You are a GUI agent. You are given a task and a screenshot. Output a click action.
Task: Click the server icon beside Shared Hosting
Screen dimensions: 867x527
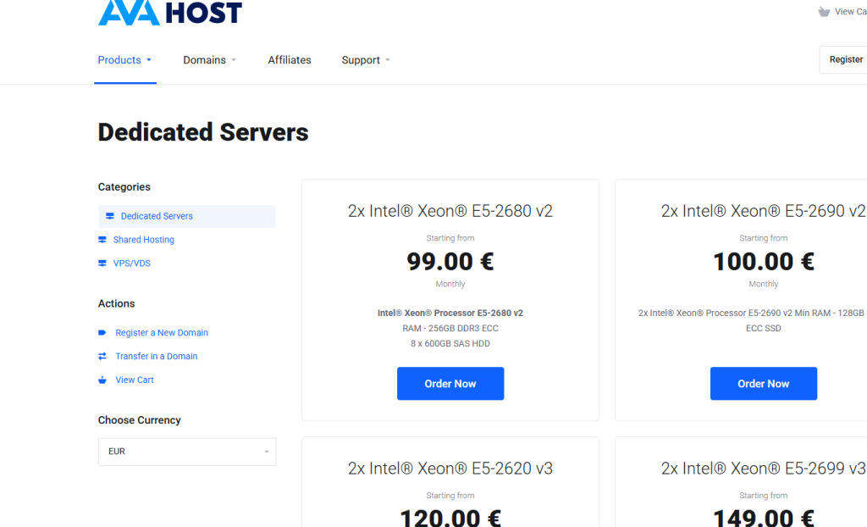point(102,240)
